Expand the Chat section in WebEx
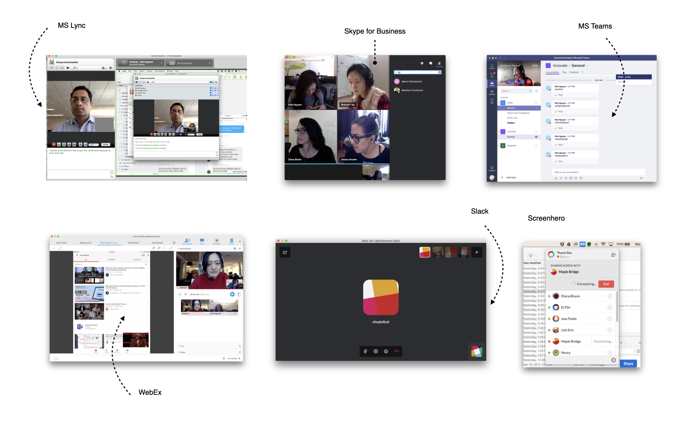 pyautogui.click(x=182, y=346)
